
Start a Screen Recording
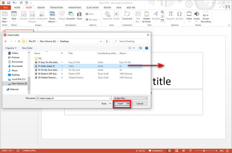tap(206, 17)
